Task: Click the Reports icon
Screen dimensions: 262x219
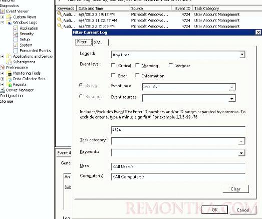Action: [x=9, y=84]
